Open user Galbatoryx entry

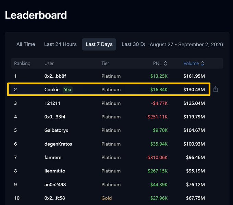(56, 130)
